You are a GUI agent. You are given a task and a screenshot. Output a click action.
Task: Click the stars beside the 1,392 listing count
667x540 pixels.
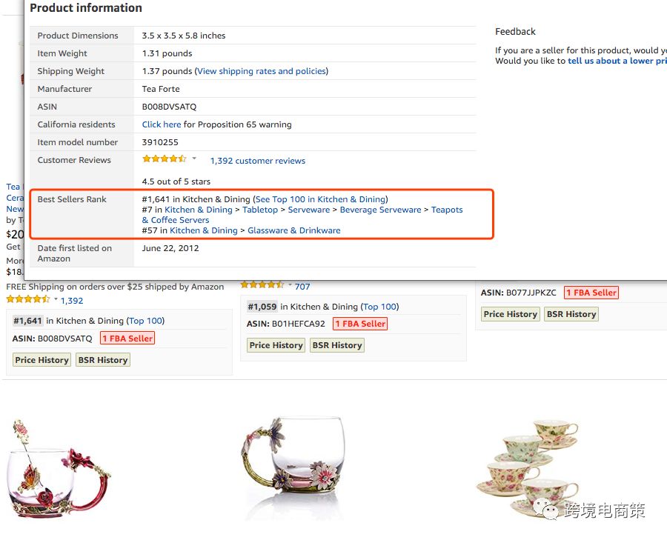point(28,300)
